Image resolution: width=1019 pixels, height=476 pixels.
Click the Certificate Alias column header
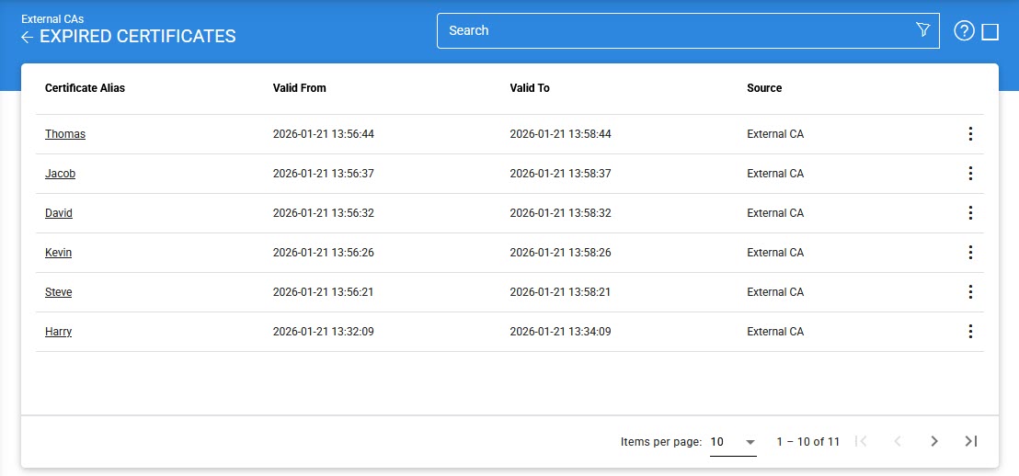coord(85,88)
